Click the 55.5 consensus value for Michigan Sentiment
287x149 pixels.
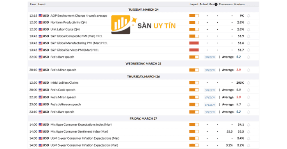click(x=230, y=131)
